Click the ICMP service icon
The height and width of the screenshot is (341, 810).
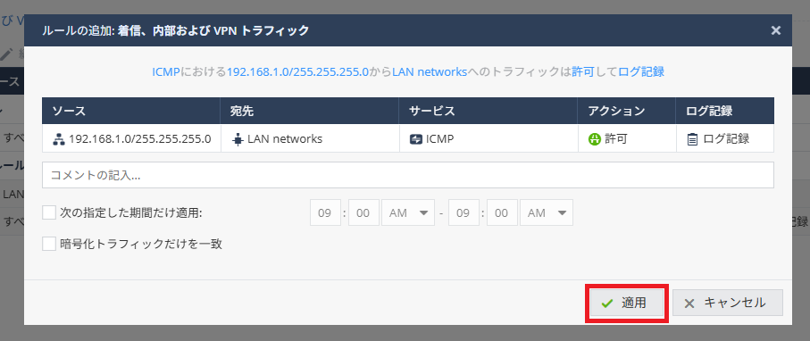[416, 139]
